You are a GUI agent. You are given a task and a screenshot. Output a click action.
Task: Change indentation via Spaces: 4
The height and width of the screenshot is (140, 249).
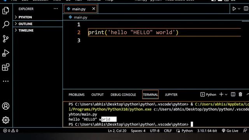click(138, 131)
